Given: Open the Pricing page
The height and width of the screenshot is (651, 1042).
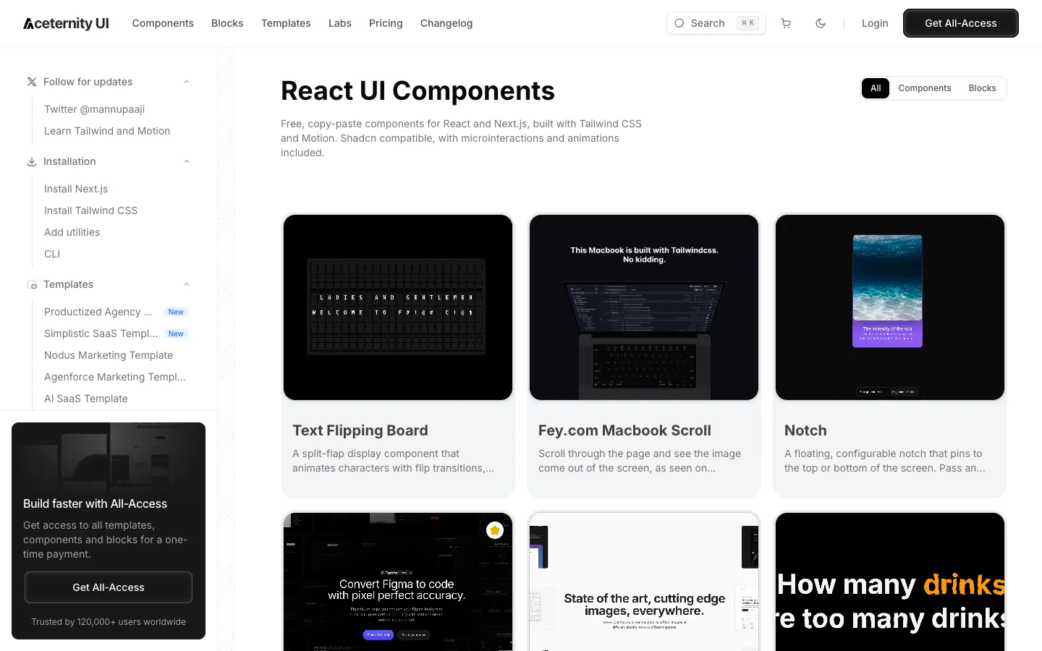Looking at the screenshot, I should [x=386, y=23].
